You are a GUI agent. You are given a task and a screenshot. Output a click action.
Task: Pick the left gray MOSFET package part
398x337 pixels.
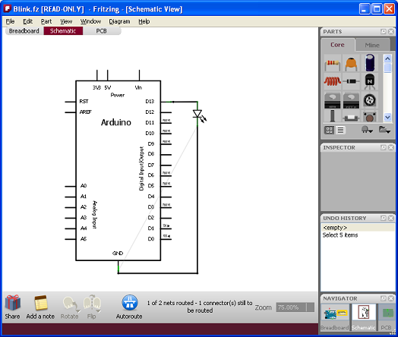coord(332,100)
